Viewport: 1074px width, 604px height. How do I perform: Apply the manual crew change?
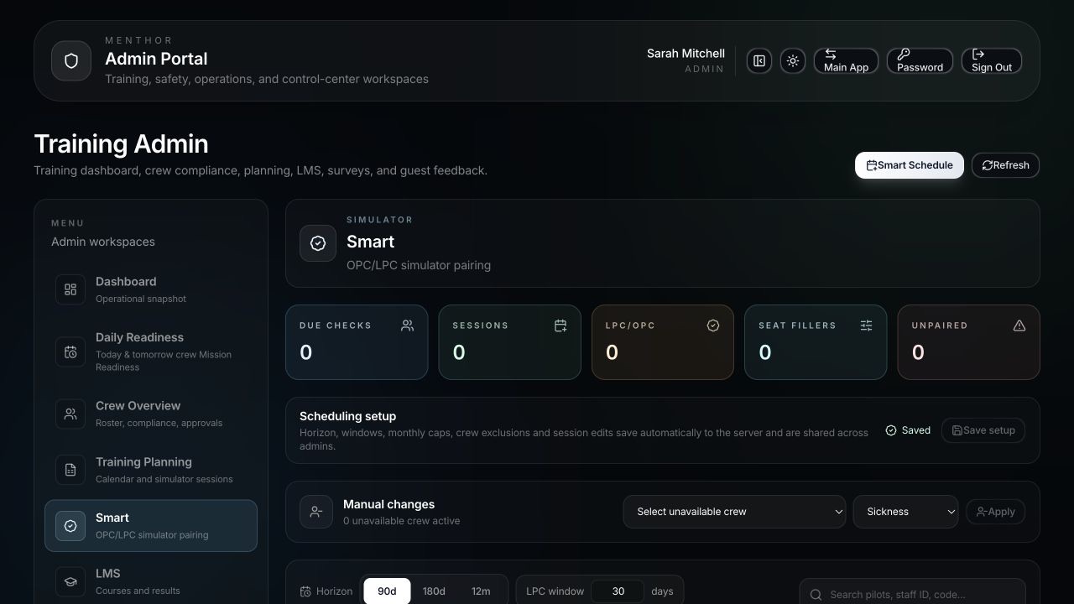click(x=995, y=512)
